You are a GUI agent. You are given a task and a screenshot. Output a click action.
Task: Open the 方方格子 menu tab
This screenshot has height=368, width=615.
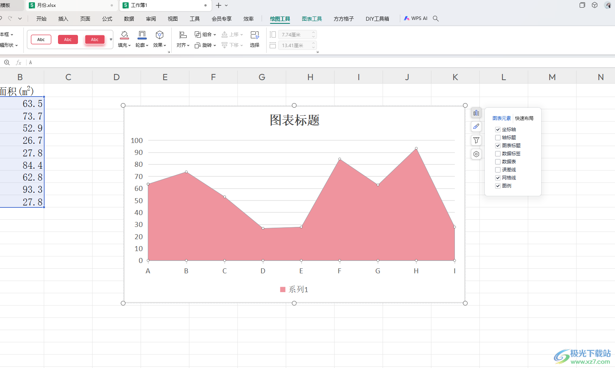click(344, 19)
